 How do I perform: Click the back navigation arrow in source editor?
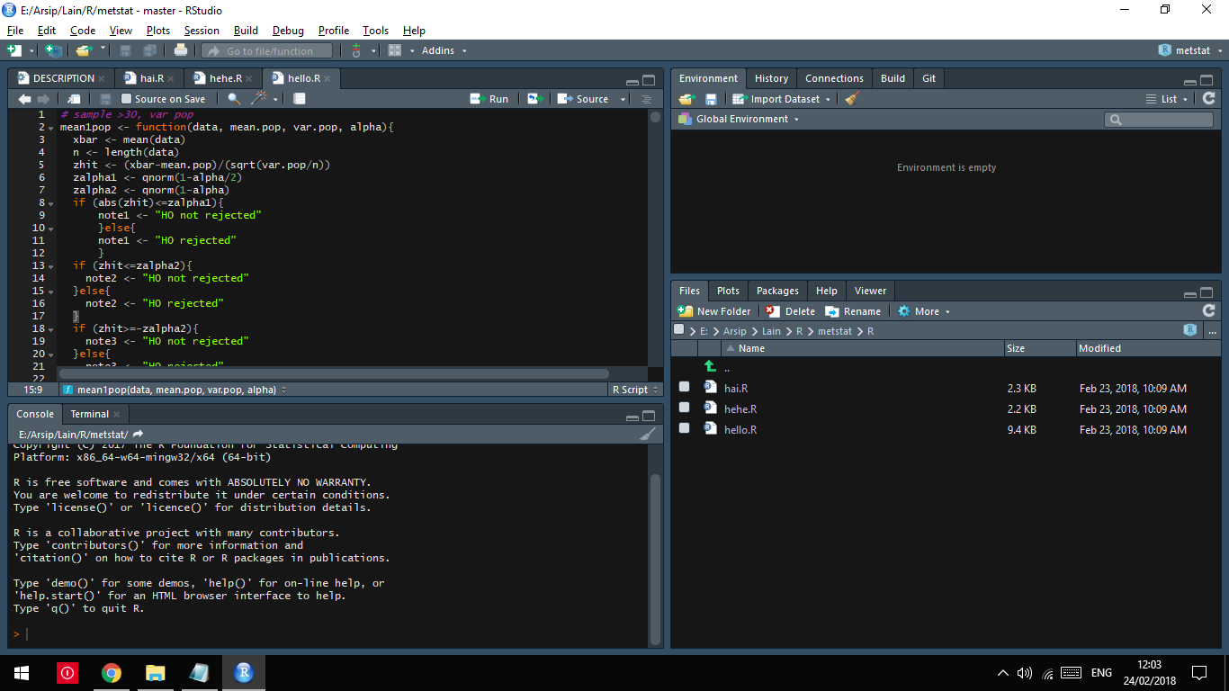tap(24, 99)
